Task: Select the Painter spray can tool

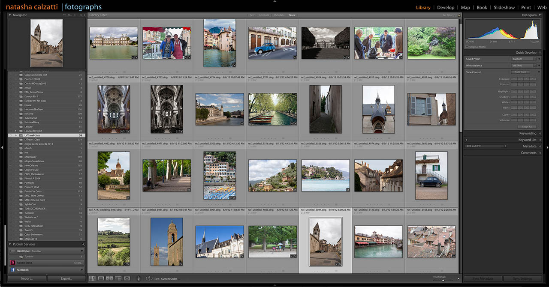Action: click(x=139, y=278)
